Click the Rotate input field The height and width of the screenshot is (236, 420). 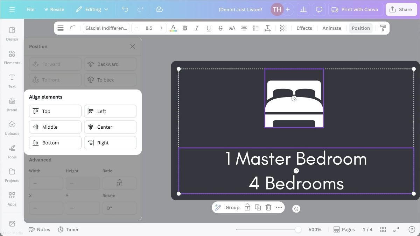[x=119, y=208]
